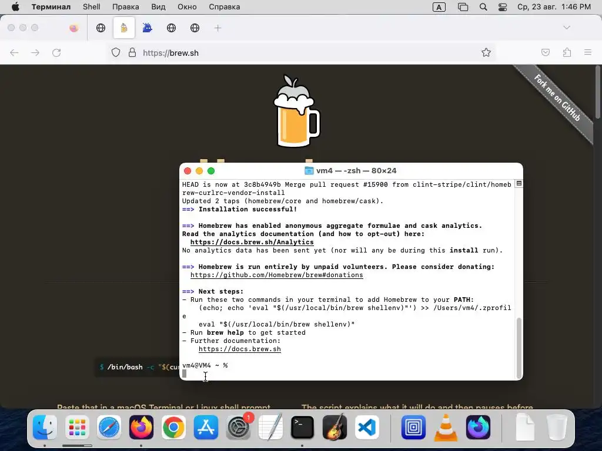Image resolution: width=602 pixels, height=451 pixels.
Task: Minimize the terminal window with yellow button
Action: (199, 171)
